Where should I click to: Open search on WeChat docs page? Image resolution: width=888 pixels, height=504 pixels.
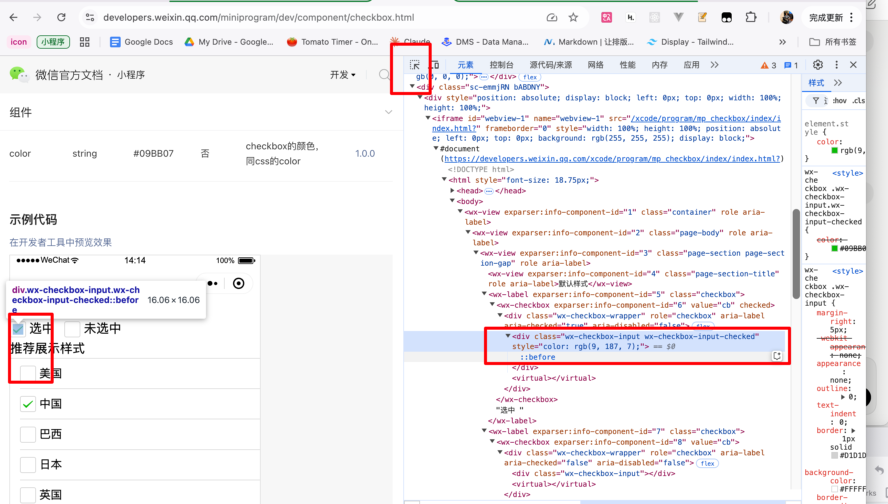click(384, 74)
